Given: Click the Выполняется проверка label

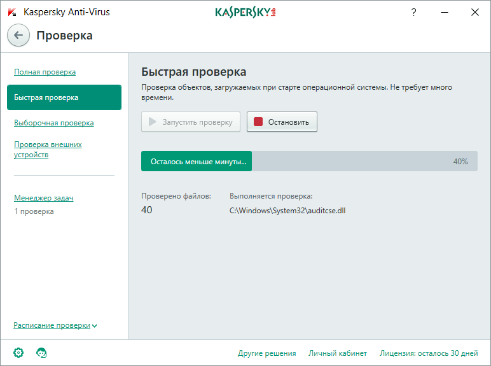Looking at the screenshot, I should [271, 196].
